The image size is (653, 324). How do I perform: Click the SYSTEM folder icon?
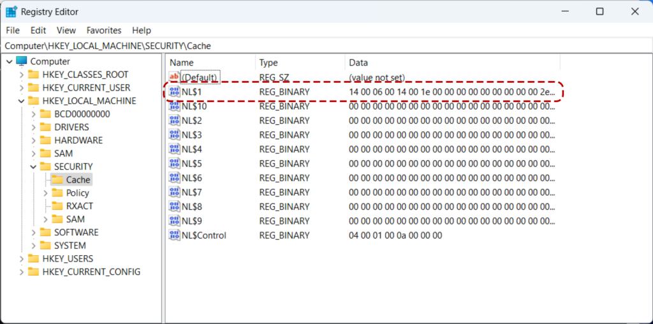pyautogui.click(x=45, y=246)
